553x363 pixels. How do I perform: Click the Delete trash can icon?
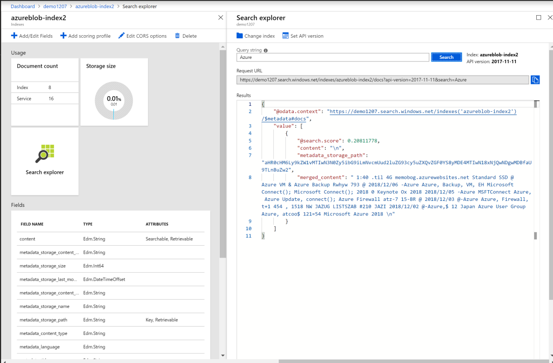point(177,36)
